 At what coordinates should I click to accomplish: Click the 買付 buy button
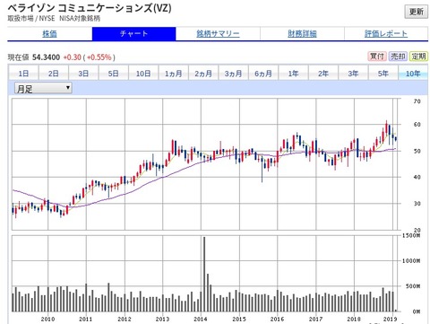coord(377,57)
